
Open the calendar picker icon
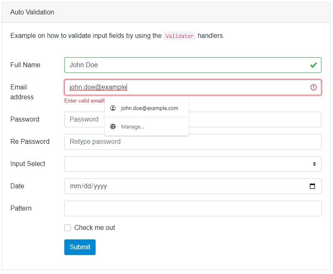[x=312, y=186]
